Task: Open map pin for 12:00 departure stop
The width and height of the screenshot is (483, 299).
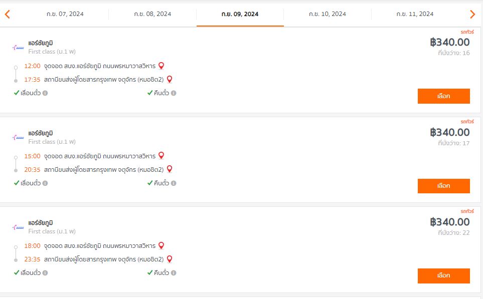Action: (x=161, y=66)
